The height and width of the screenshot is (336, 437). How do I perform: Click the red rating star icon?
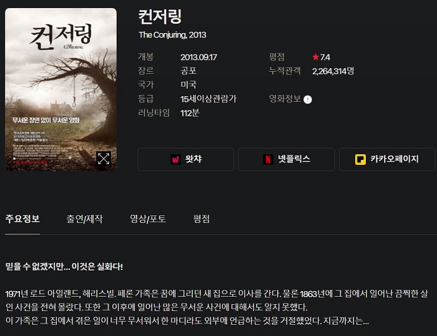pos(315,57)
